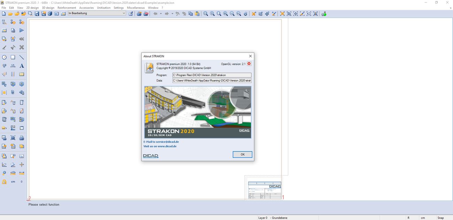Click the four-way Move arrows icon
The height and width of the screenshot is (220, 453).
point(267,14)
